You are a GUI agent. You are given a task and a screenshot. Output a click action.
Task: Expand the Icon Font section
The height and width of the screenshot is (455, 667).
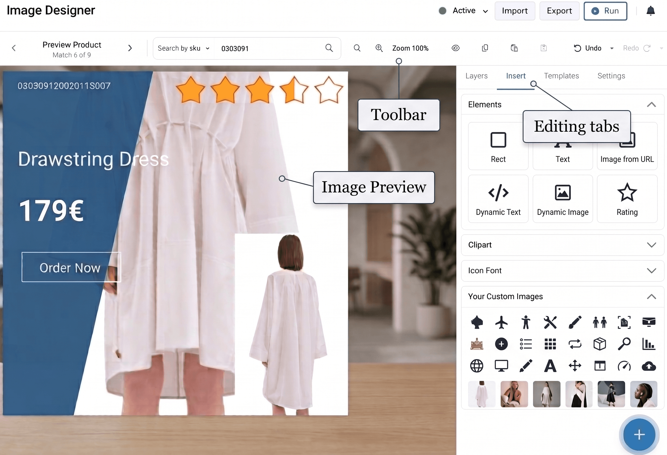[651, 270]
